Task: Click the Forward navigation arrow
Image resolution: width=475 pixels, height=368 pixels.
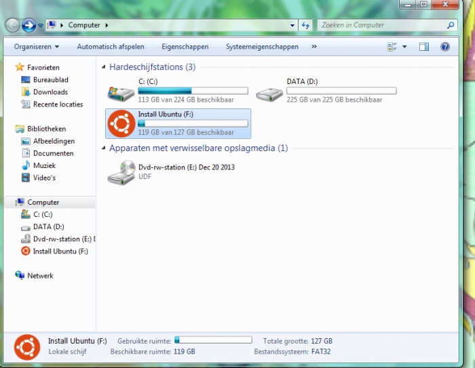Action: (29, 25)
